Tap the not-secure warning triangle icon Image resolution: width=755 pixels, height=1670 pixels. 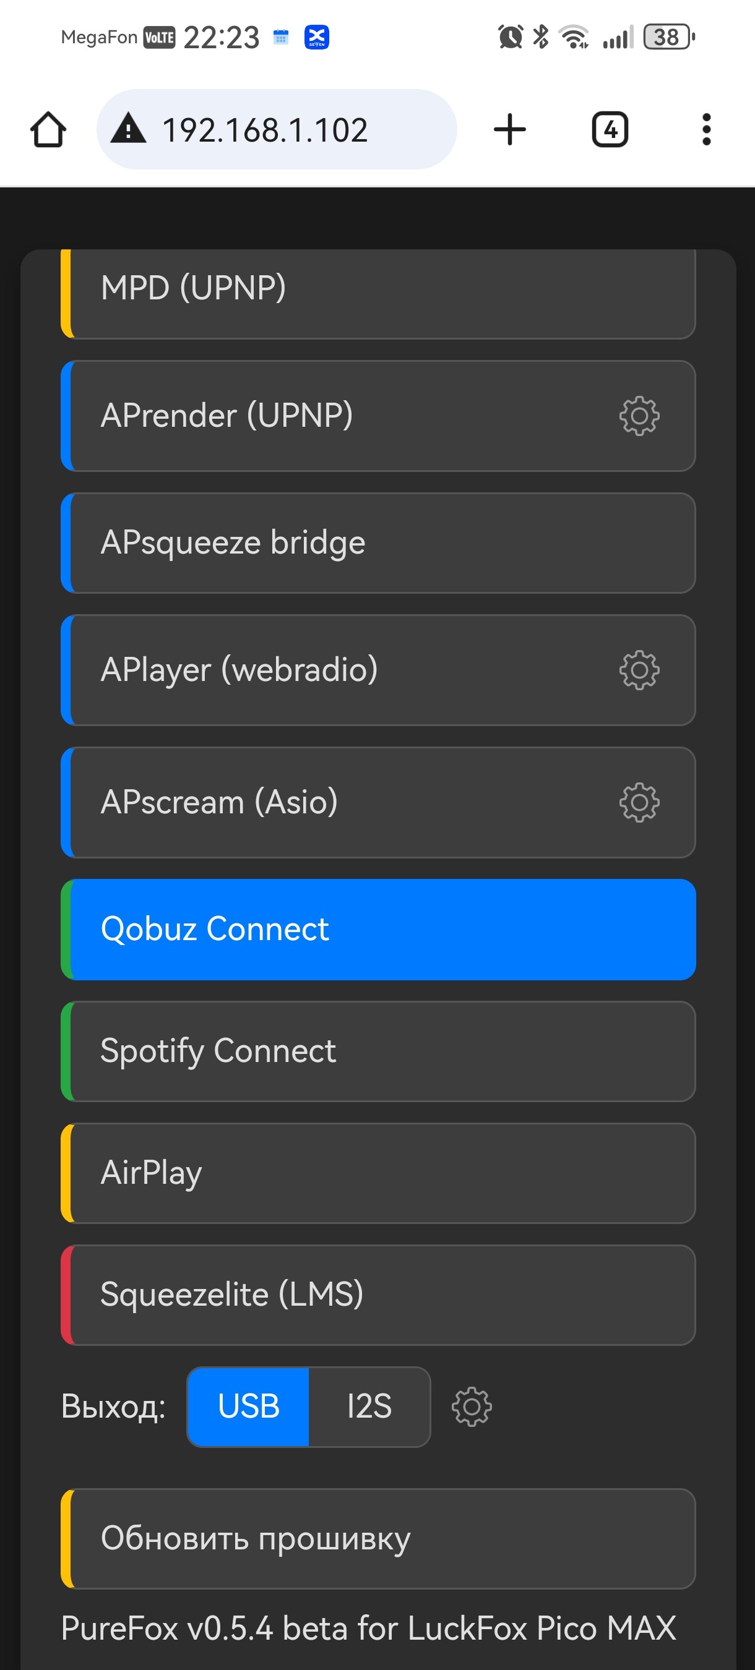click(129, 127)
